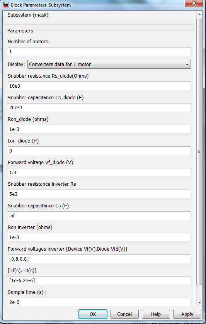Confirm with the OK button

[x=93, y=314]
